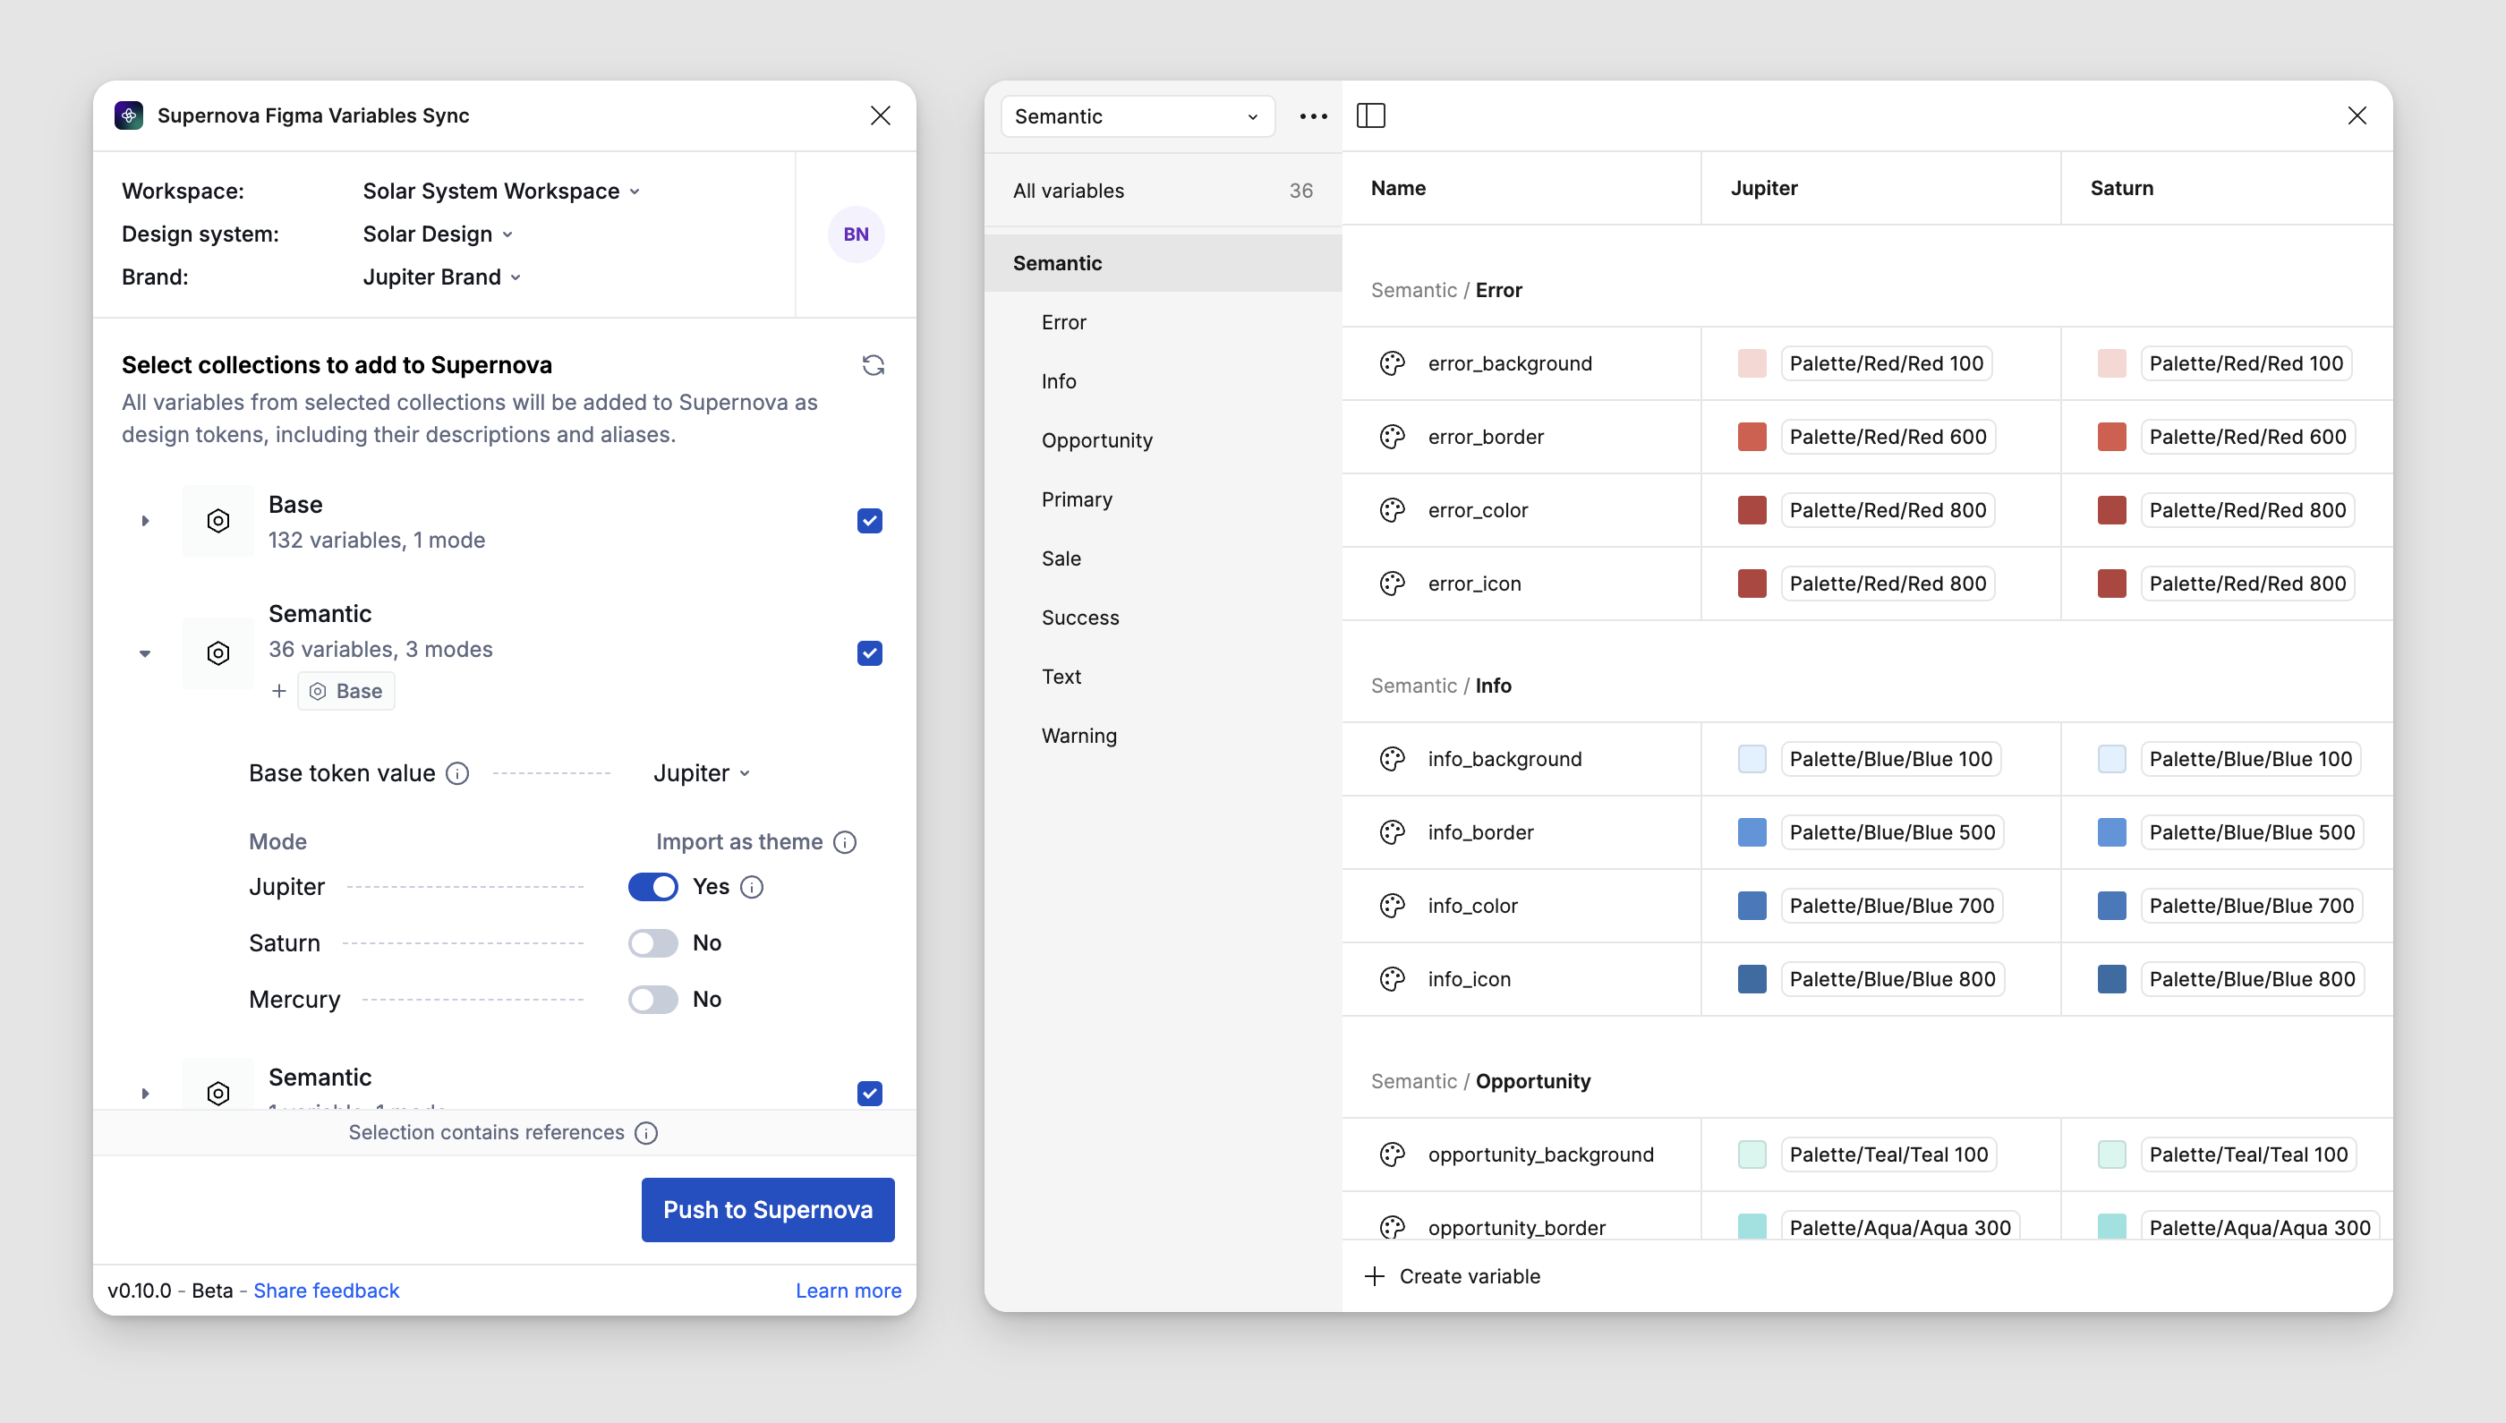
Task: Click the Jupiter color swatch for info_border
Action: click(1752, 832)
